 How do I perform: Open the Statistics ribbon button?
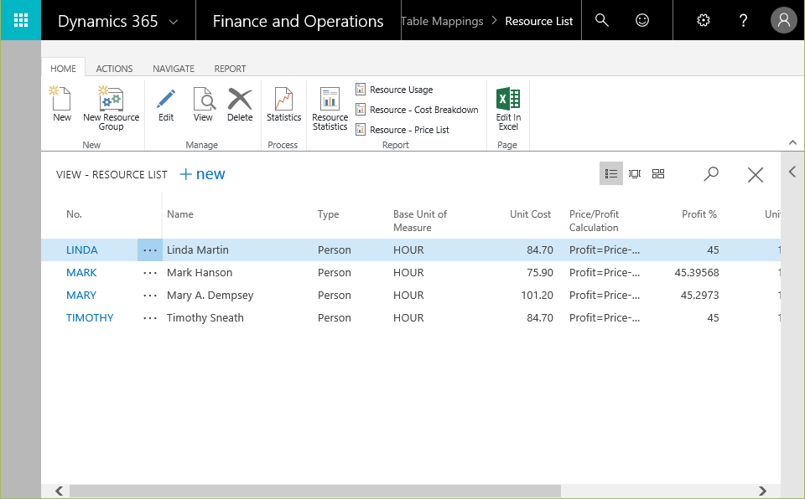[284, 104]
